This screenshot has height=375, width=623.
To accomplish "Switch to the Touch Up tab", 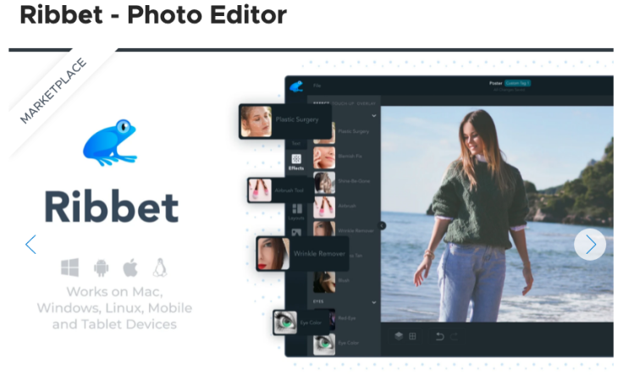I will 343,103.
